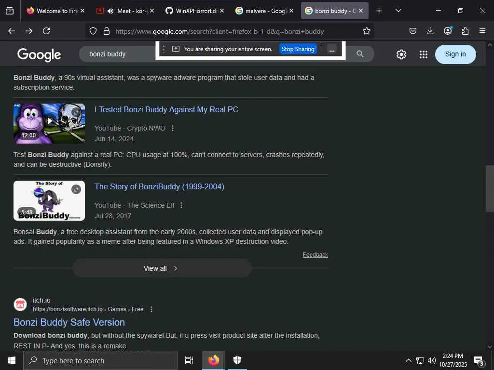Bookmark this page with the star icon
The height and width of the screenshot is (370, 494).
coord(367,31)
